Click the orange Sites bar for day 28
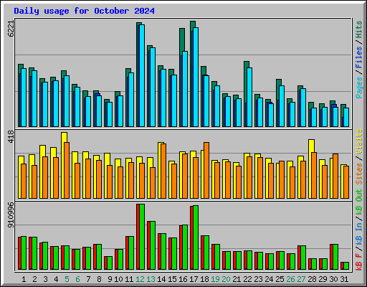367x287 pixels. 314,175
